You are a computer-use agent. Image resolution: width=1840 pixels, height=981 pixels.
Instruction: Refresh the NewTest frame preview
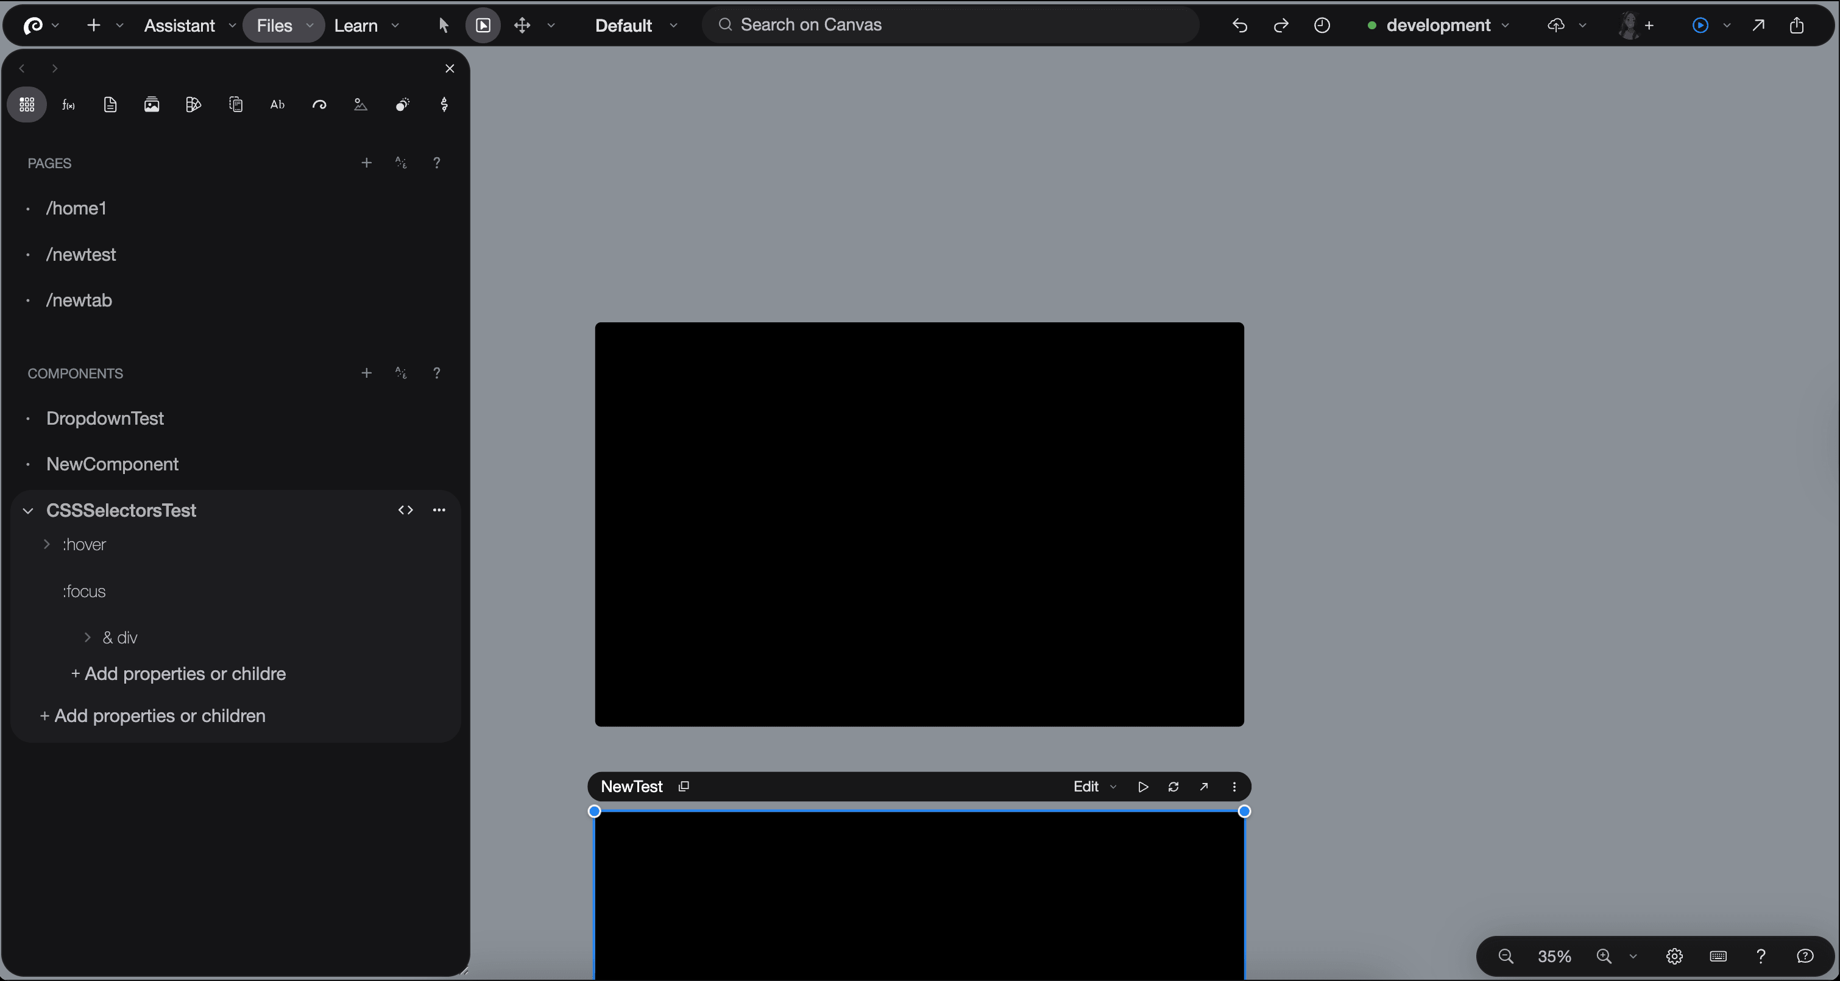1173,787
